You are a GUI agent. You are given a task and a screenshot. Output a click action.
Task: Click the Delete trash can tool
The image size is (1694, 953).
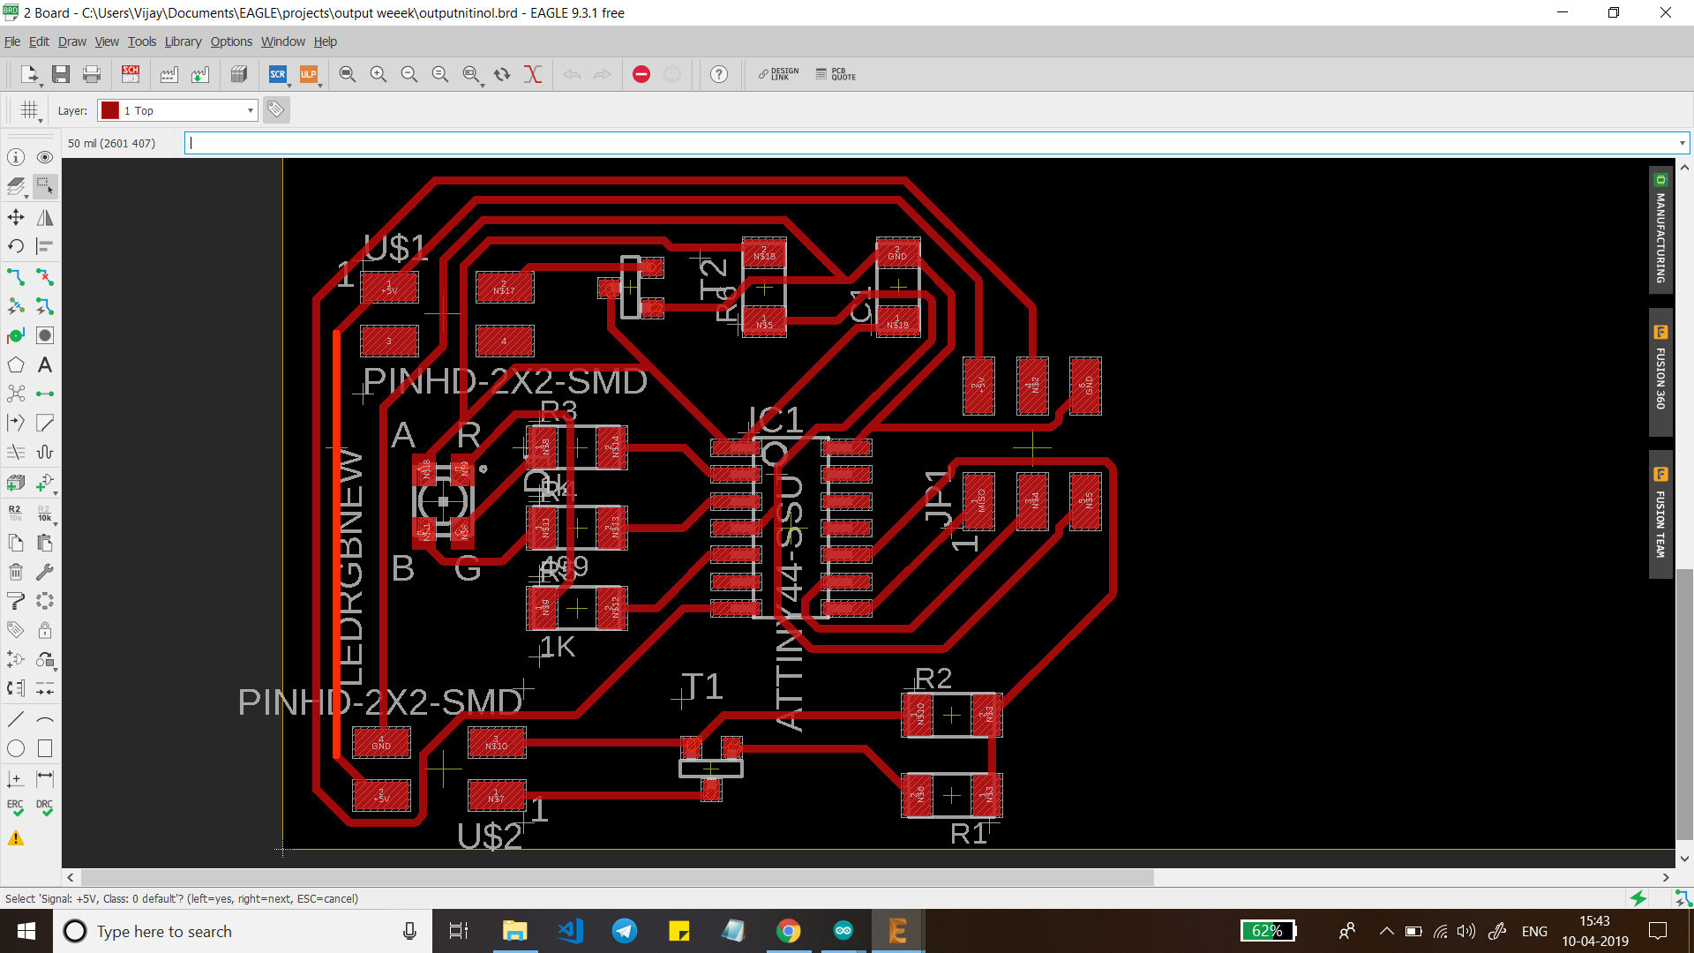click(16, 572)
